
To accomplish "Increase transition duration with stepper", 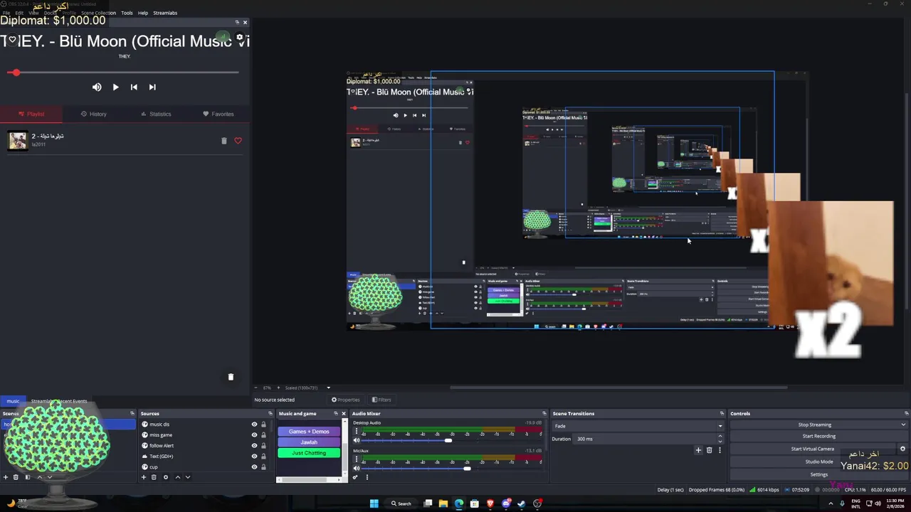I will coord(720,436).
